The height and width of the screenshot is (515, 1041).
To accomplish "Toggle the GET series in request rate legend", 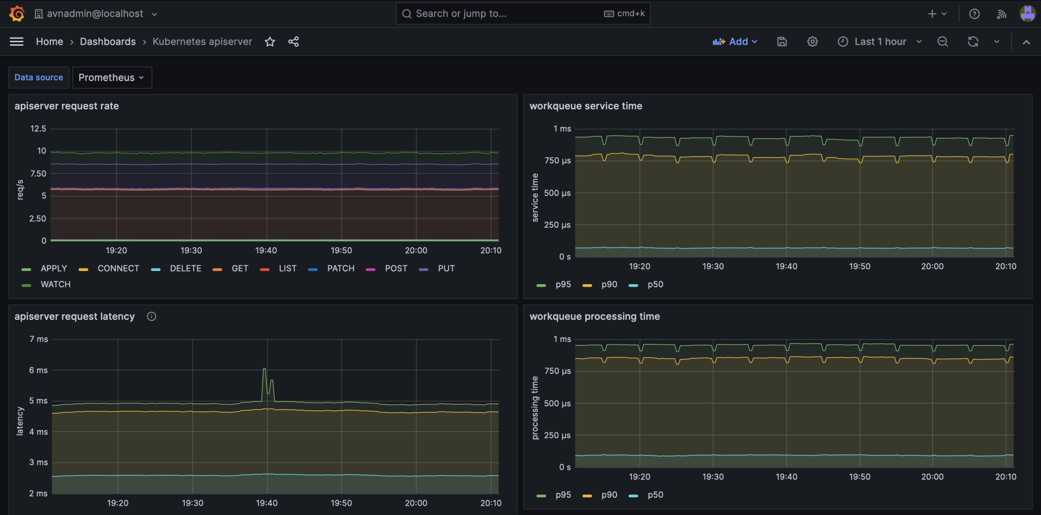I will click(239, 268).
